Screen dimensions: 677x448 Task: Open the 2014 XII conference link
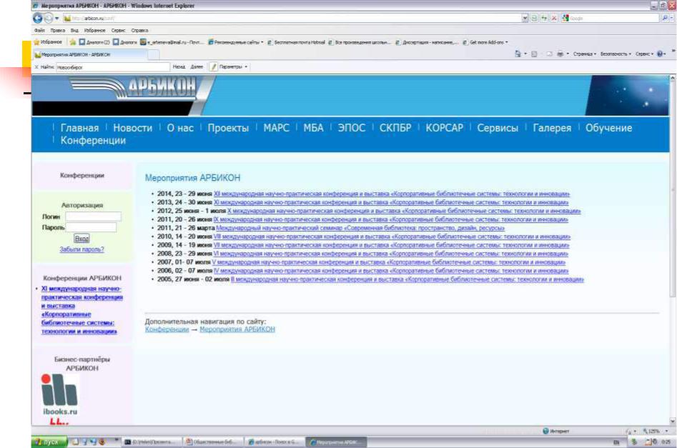pos(392,194)
